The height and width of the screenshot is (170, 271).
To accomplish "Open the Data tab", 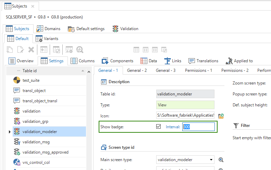I will (x=148, y=61).
